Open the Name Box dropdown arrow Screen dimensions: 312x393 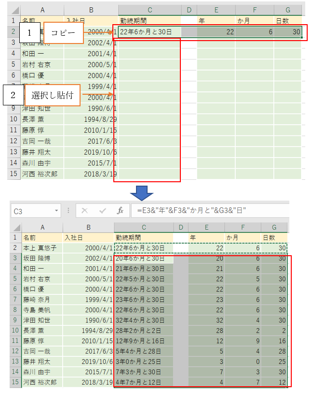[56, 211]
